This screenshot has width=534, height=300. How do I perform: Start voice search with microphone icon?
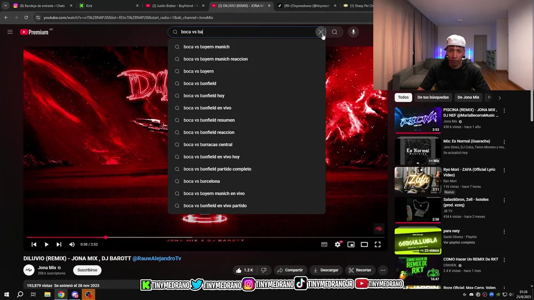click(353, 32)
